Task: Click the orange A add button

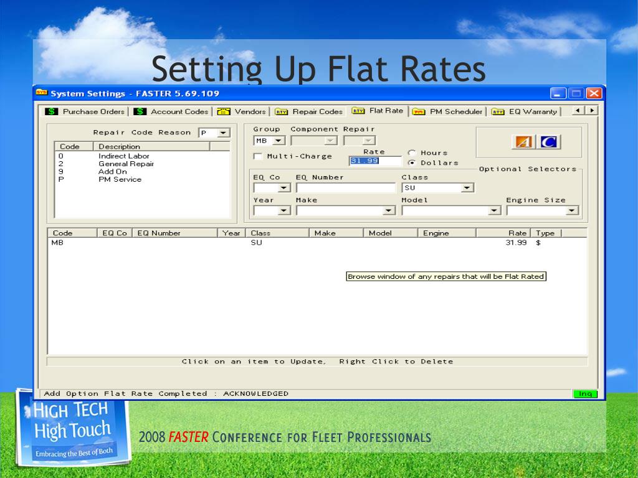Action: click(x=523, y=142)
